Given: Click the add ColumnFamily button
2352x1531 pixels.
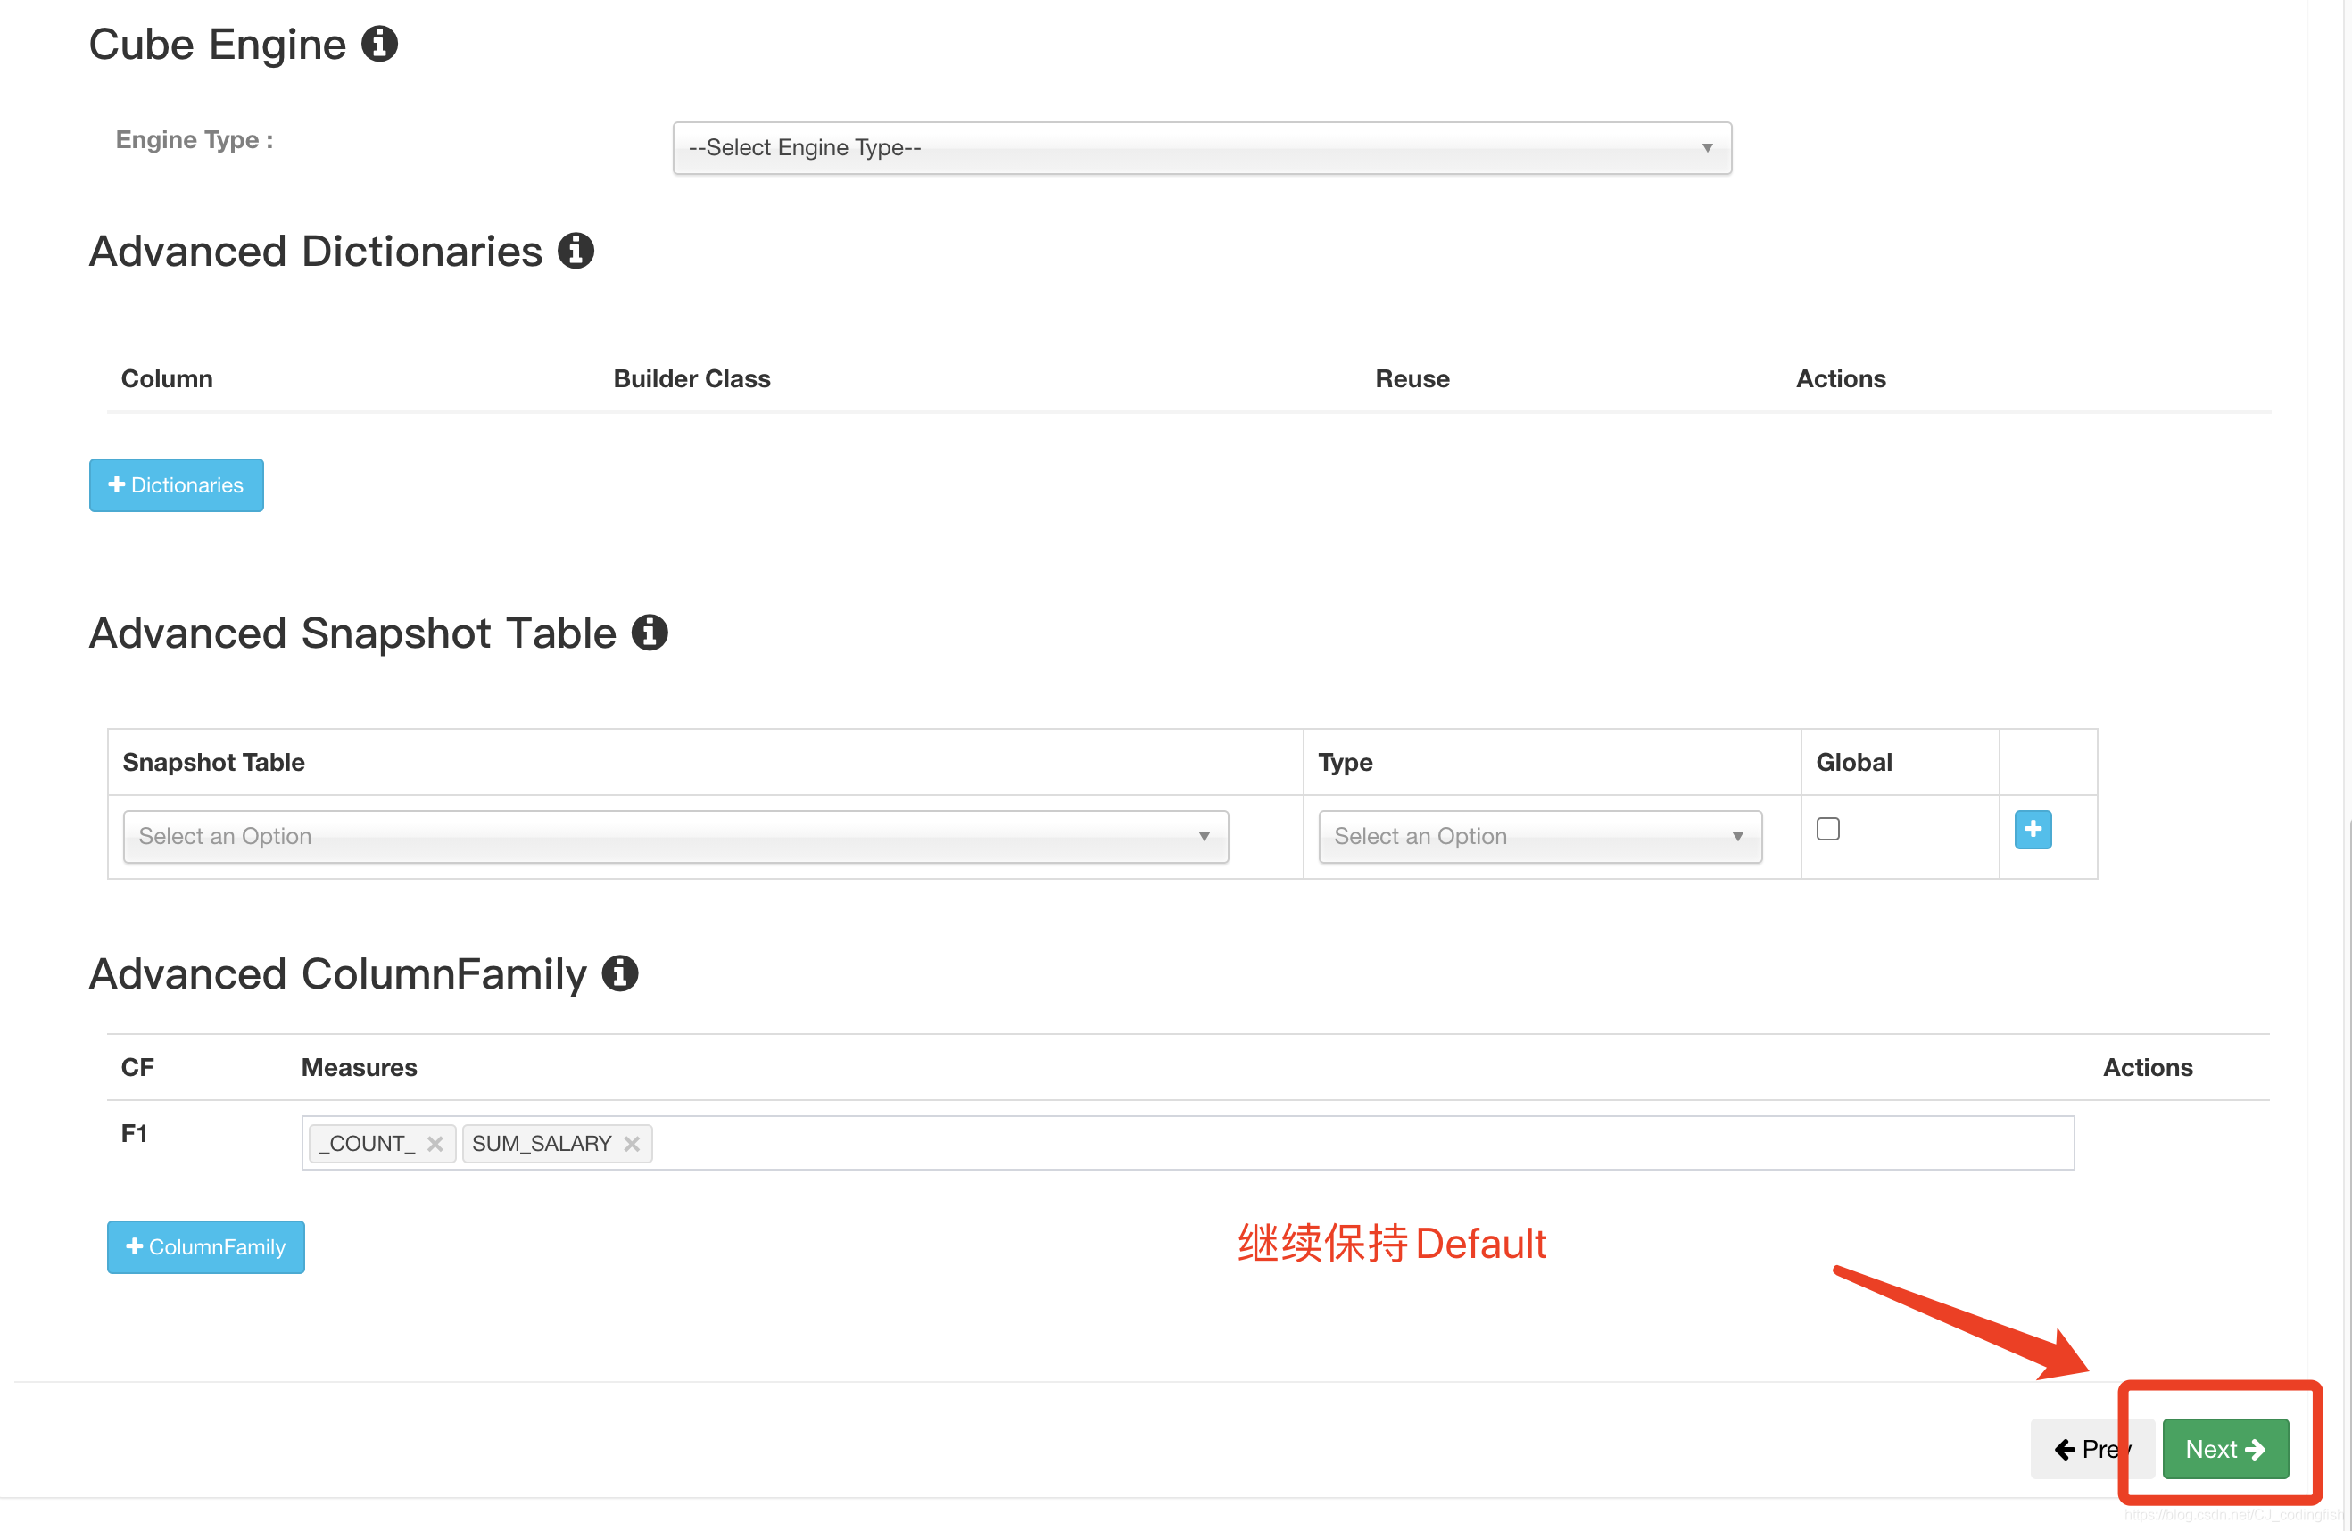Looking at the screenshot, I should [x=205, y=1247].
